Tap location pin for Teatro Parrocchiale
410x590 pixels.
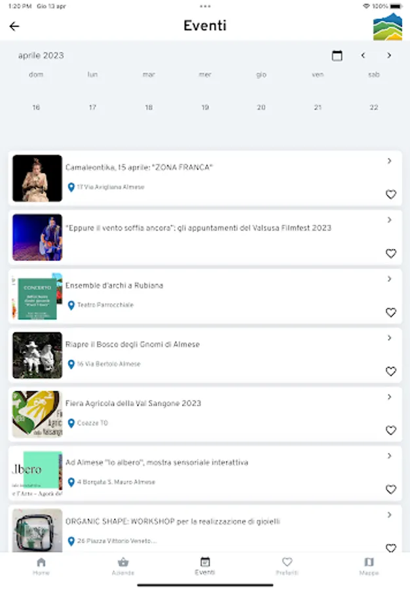[x=71, y=305]
